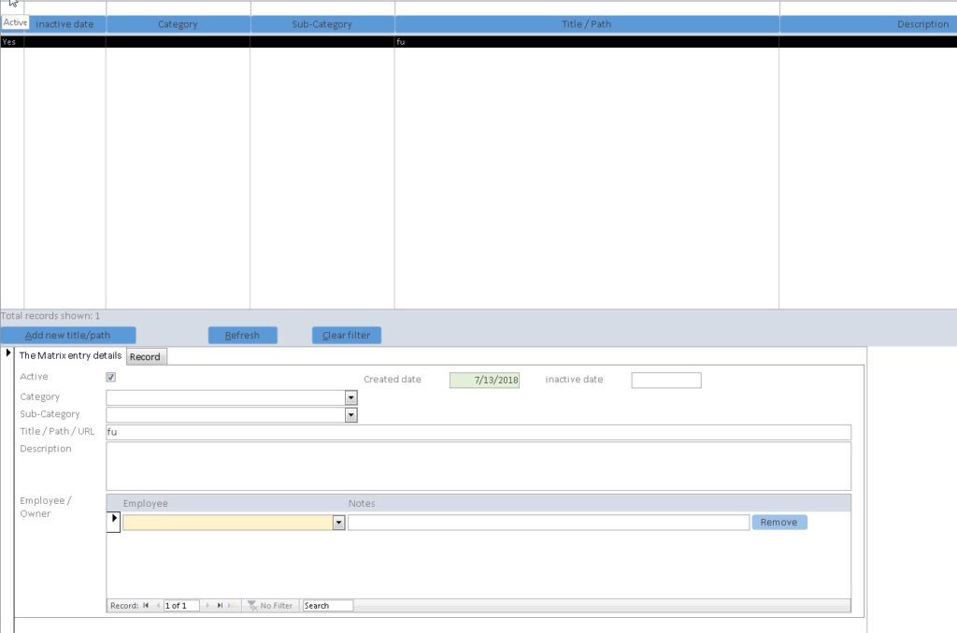Switch to the Record tab
Viewport: 957px width, 633px height.
[x=145, y=356]
